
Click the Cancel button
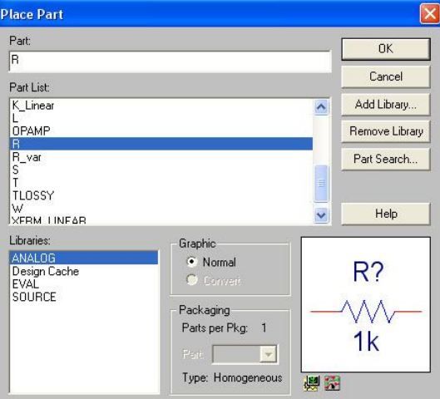point(386,76)
